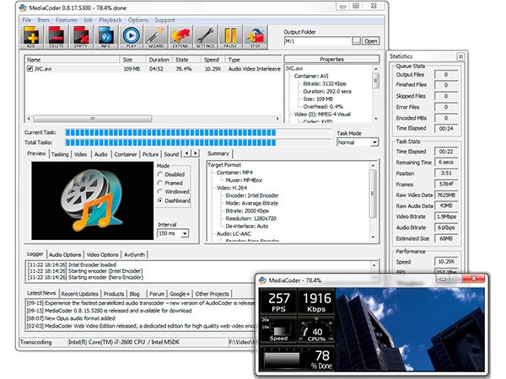Open the Info toolbar icon

pyautogui.click(x=106, y=35)
